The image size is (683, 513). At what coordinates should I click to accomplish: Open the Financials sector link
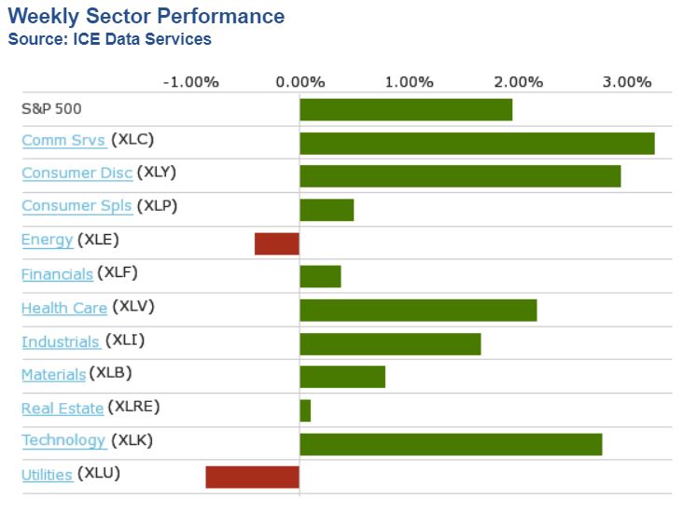[x=57, y=273]
